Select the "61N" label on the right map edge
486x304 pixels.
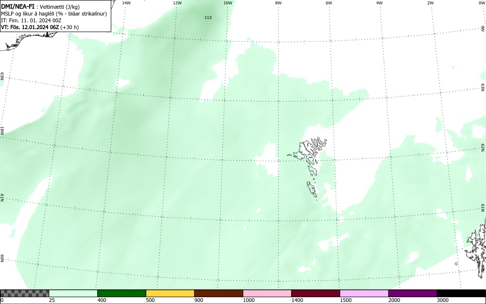click(x=483, y=208)
